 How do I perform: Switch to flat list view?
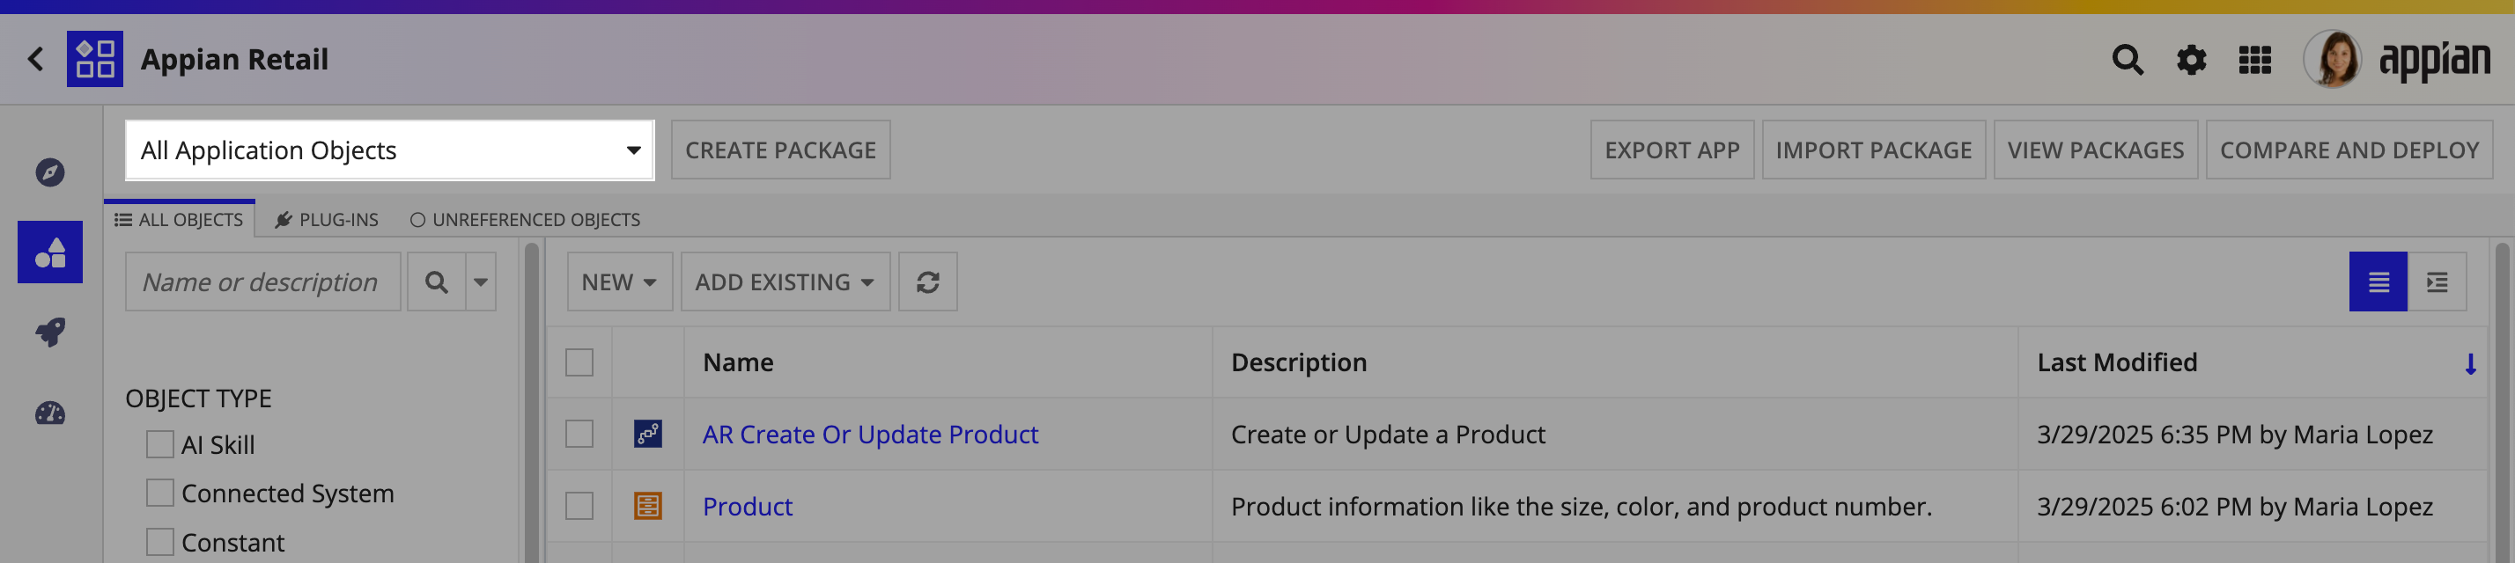click(x=2378, y=282)
